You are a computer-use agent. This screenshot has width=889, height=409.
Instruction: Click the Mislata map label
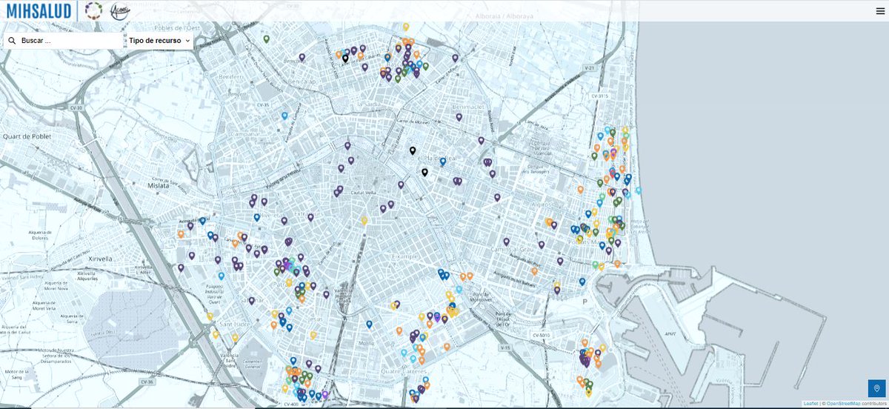(159, 186)
